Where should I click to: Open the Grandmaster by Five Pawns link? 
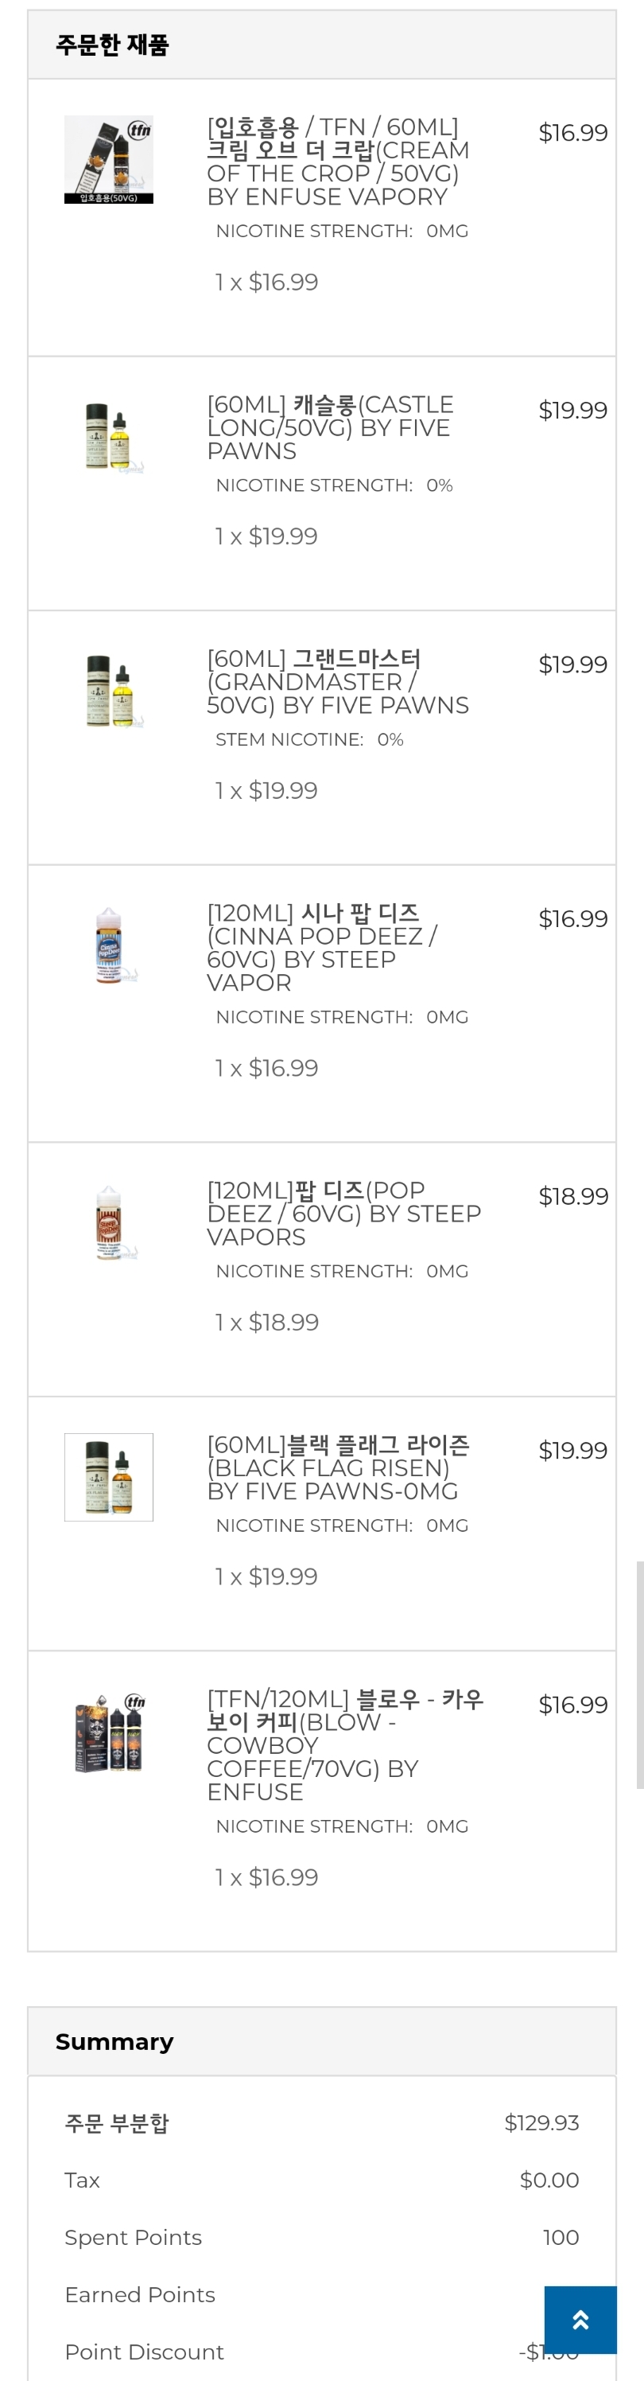(x=337, y=682)
